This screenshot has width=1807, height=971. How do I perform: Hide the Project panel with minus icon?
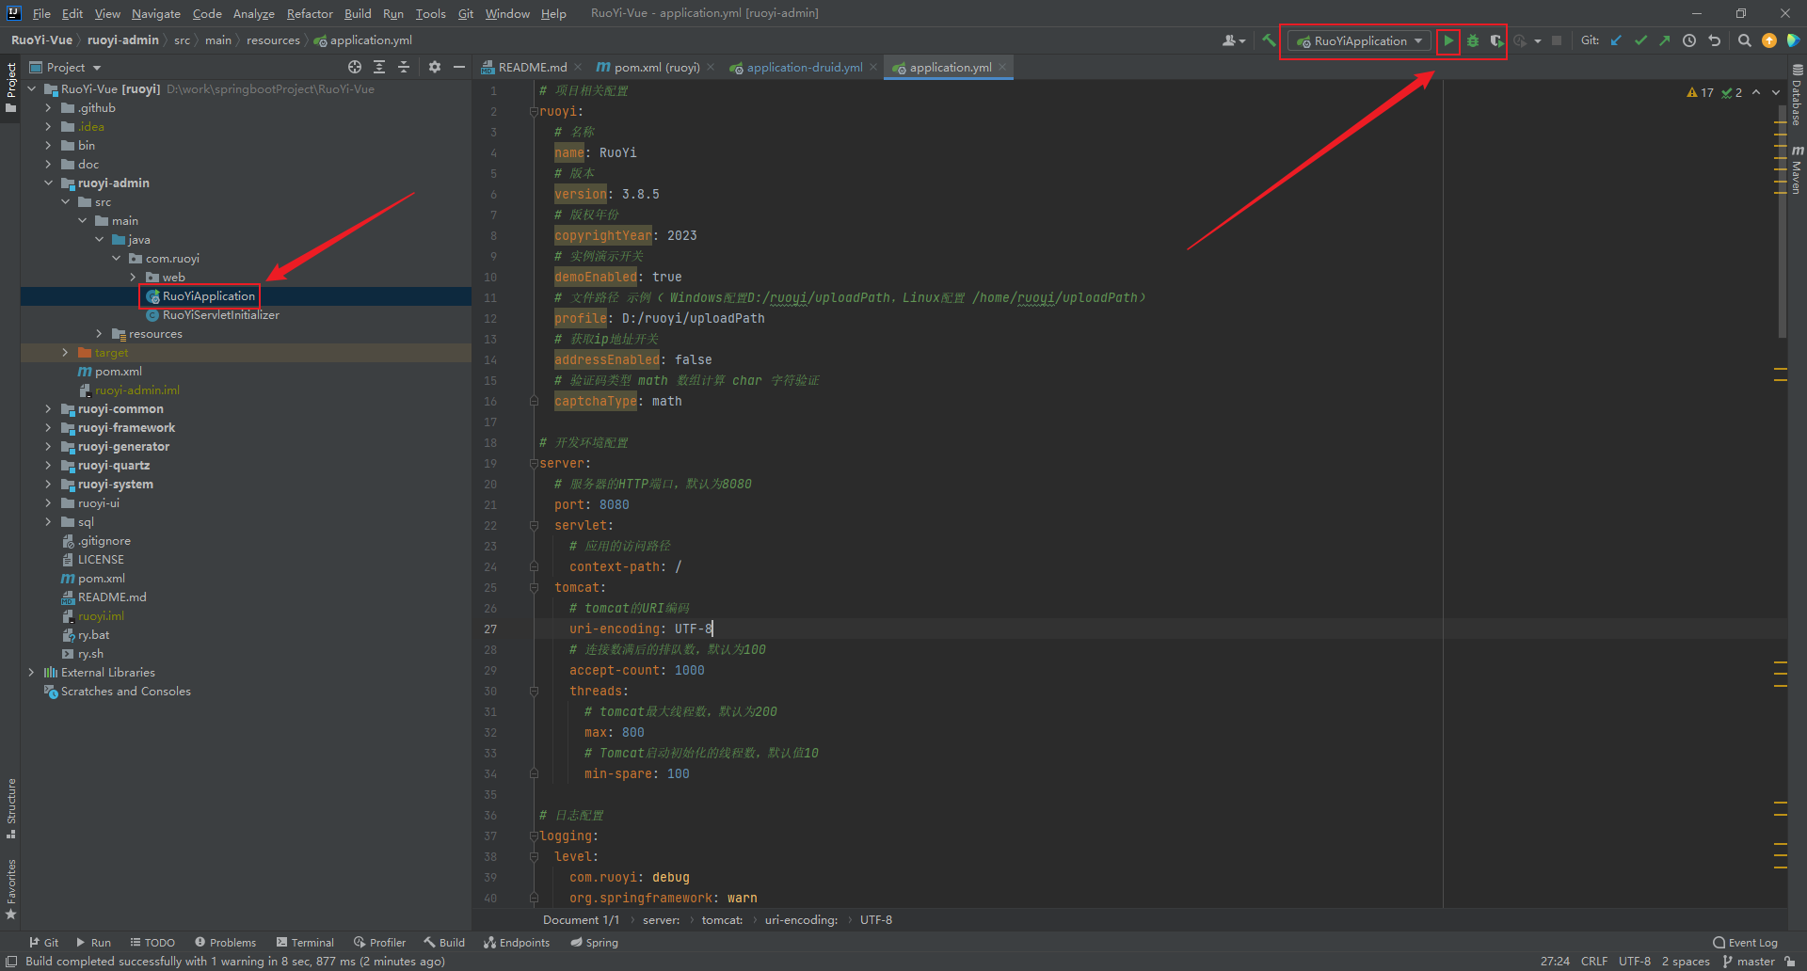pyautogui.click(x=459, y=67)
